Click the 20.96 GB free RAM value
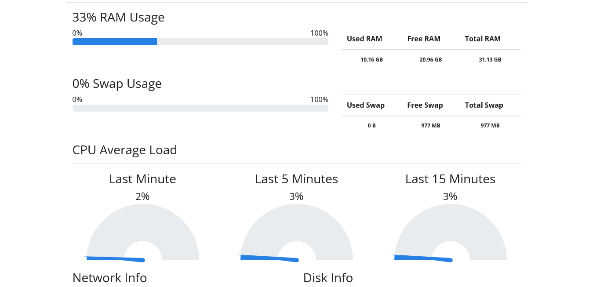This screenshot has width=593, height=287. [x=431, y=59]
